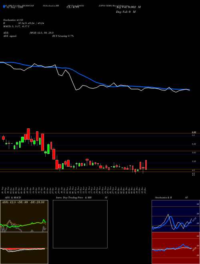Click the 6.32 price axis label
The image size is (200, 264).
pyautogui.click(x=194, y=144)
